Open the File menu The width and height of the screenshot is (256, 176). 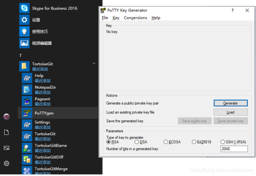[105, 18]
